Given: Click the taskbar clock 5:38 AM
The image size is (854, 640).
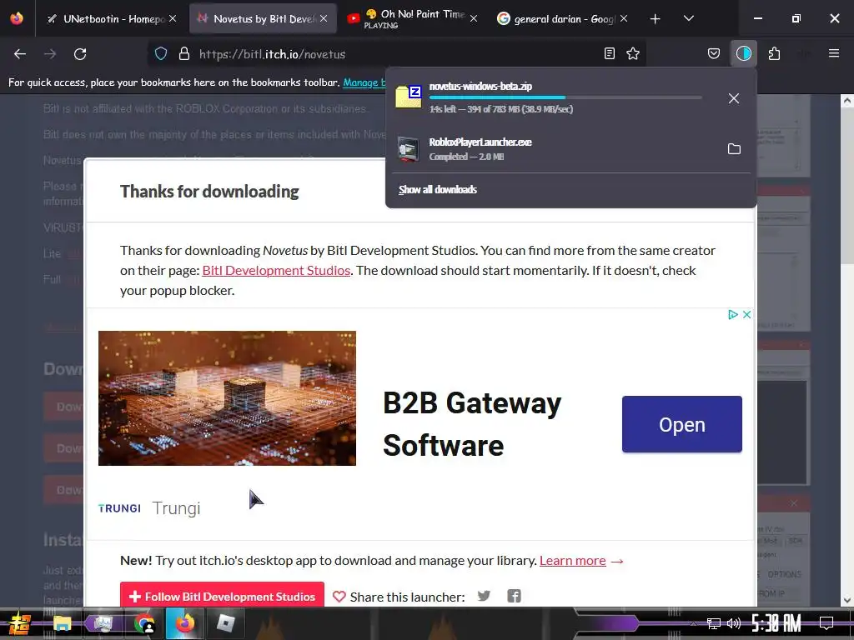Looking at the screenshot, I should click(x=776, y=623).
